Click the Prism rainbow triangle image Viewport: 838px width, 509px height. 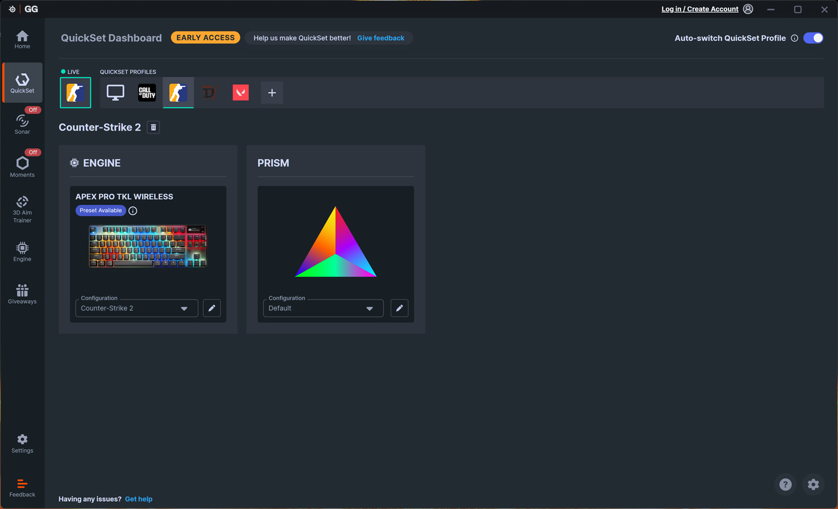tap(336, 242)
